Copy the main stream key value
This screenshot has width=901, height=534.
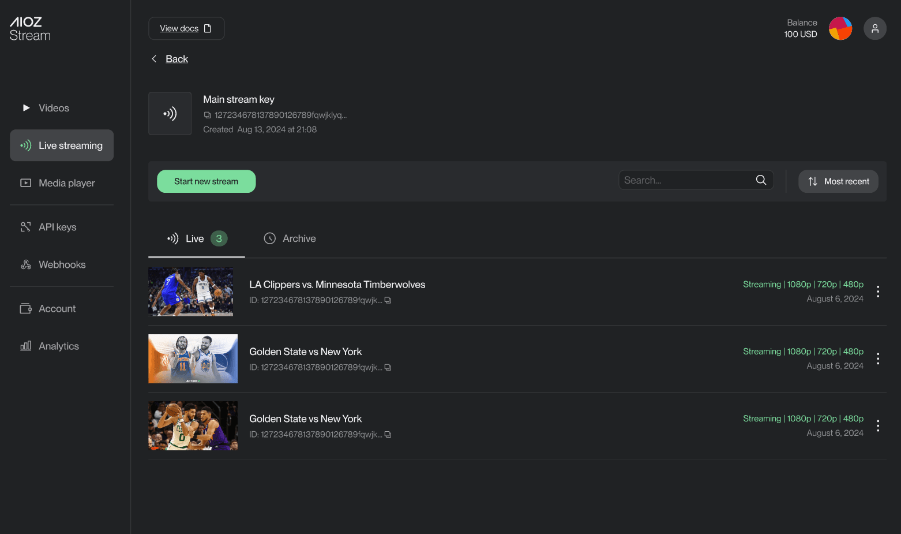click(207, 115)
